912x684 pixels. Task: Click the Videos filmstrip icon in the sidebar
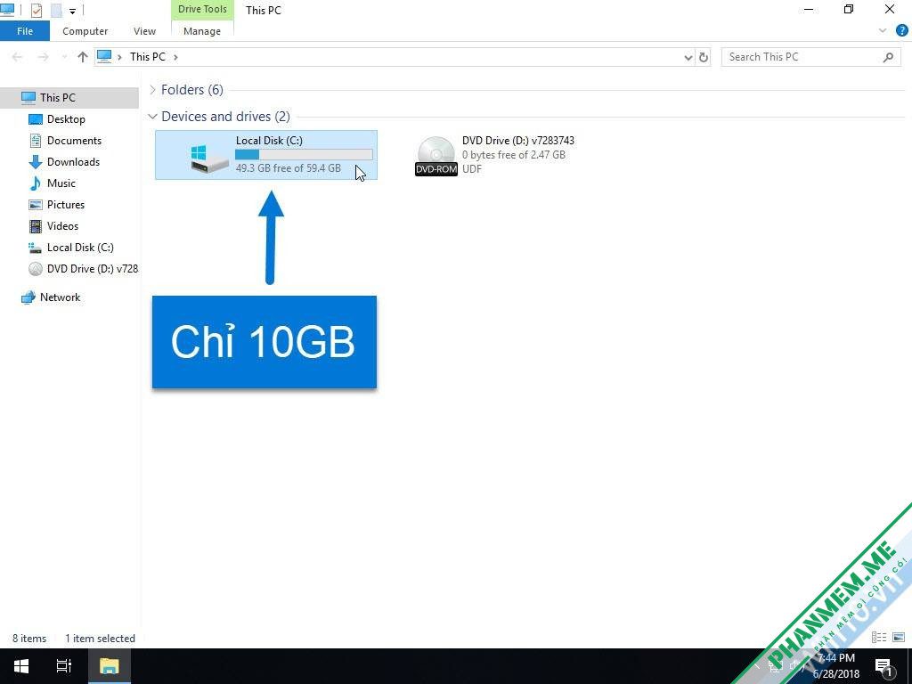[36, 226]
